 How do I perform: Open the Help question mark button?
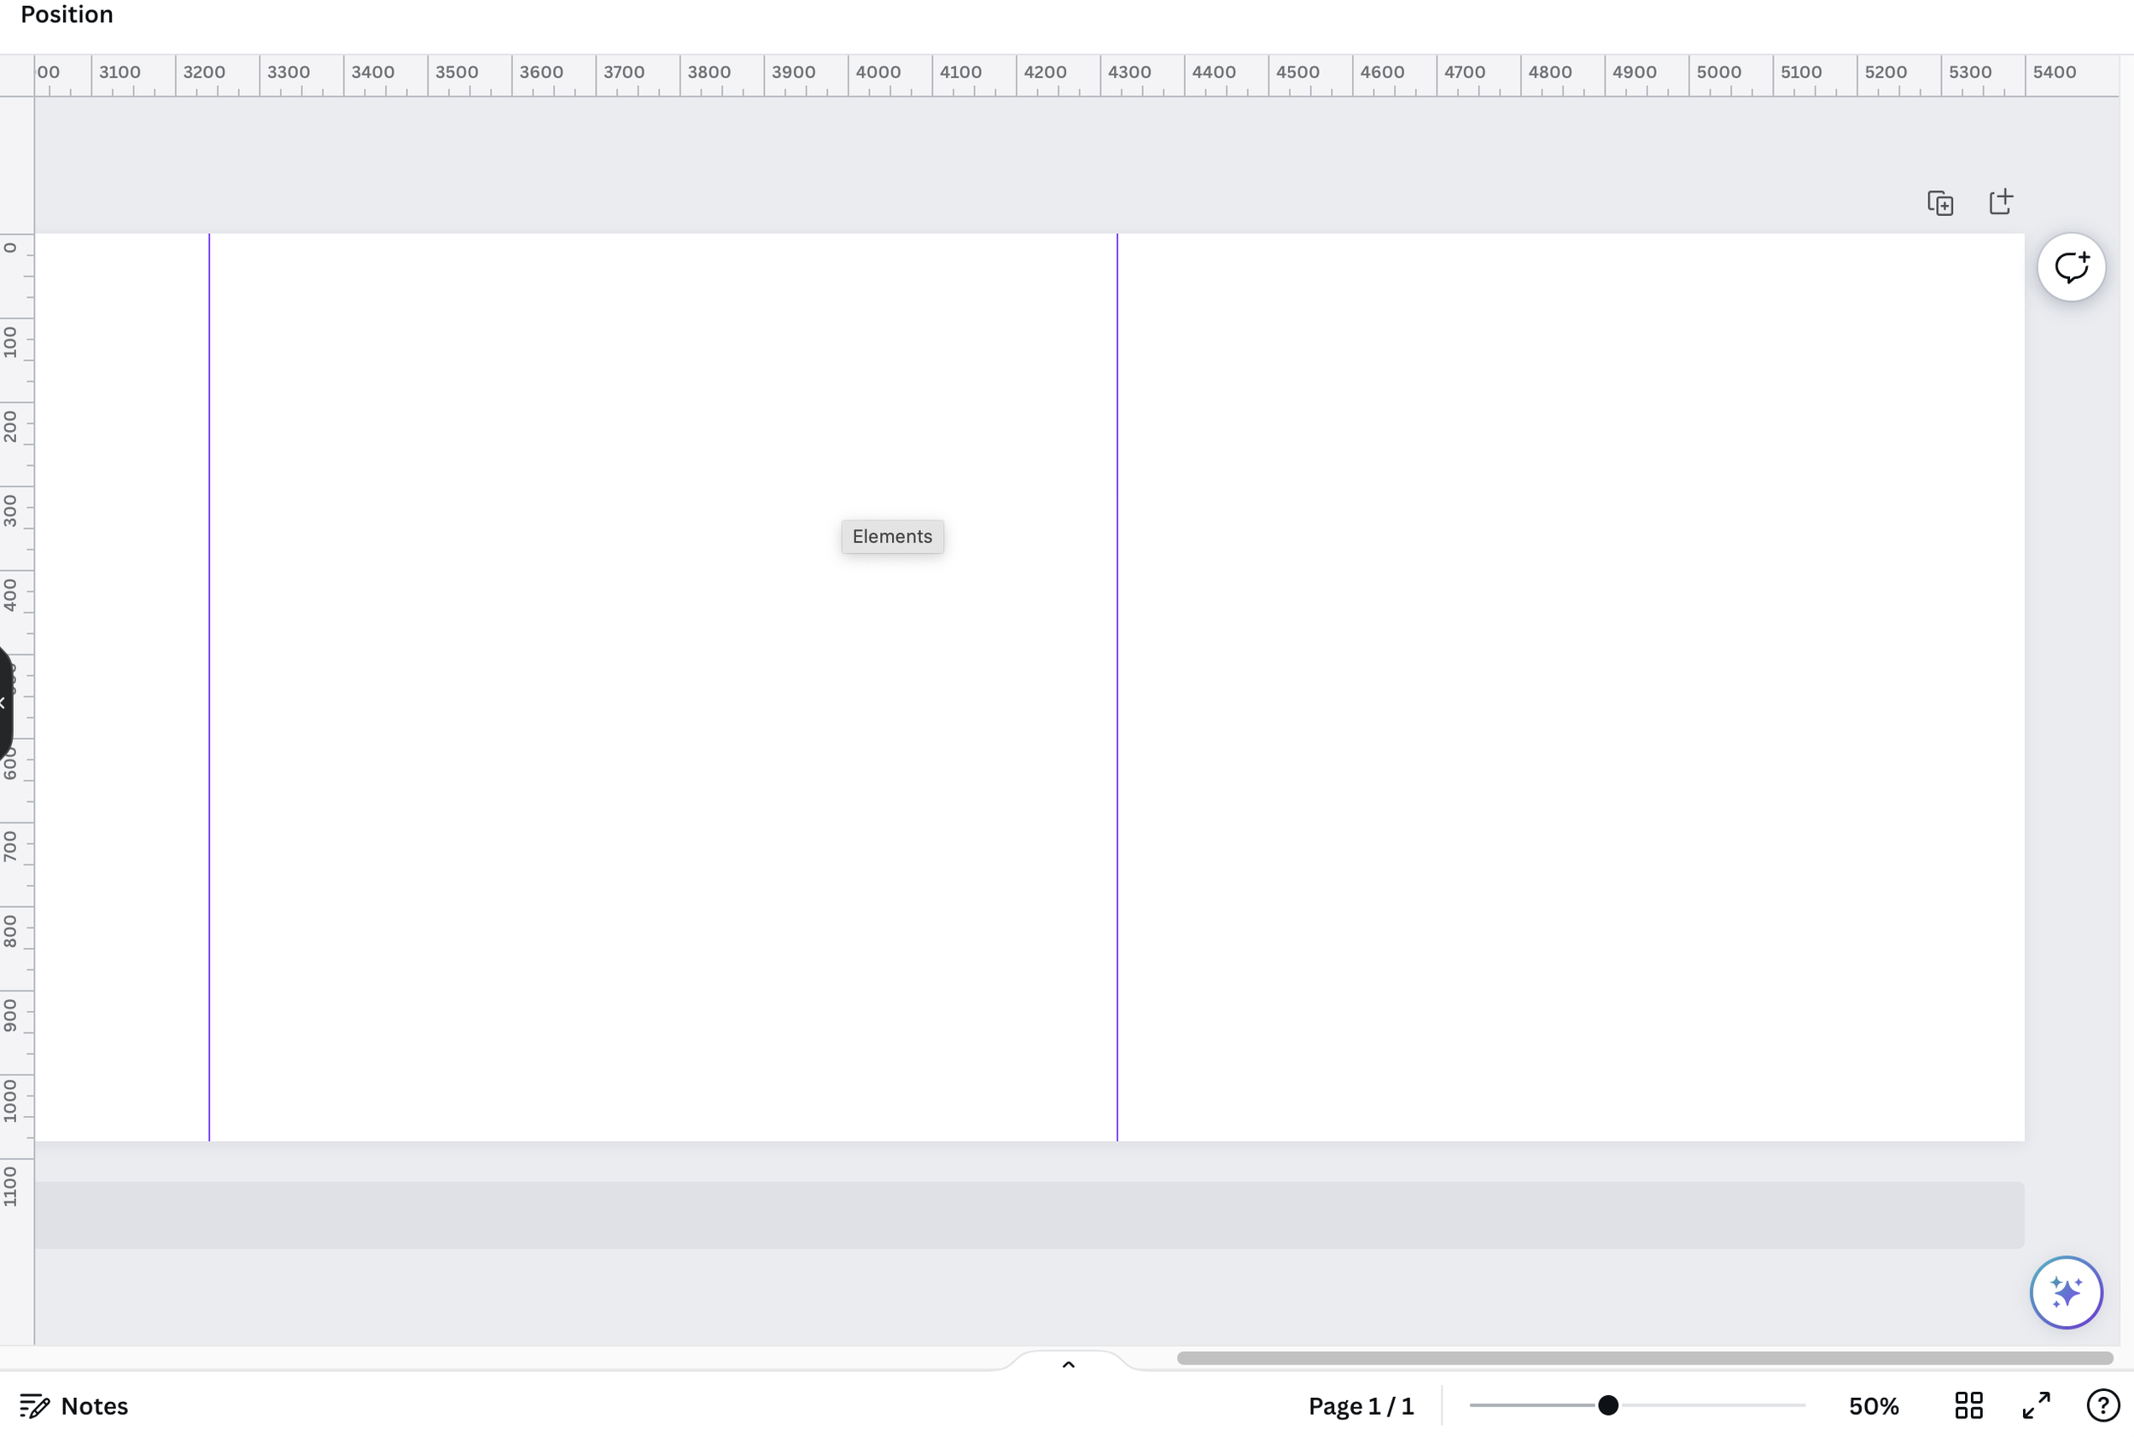pyautogui.click(x=2102, y=1405)
